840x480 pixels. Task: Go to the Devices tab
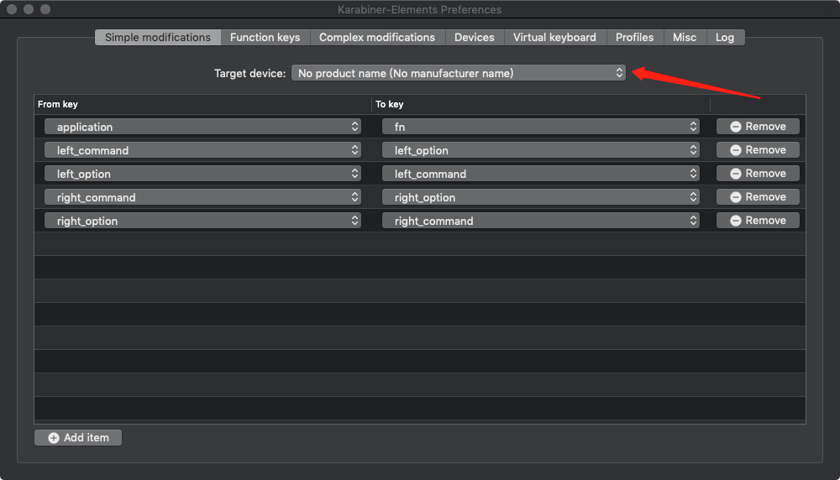474,38
